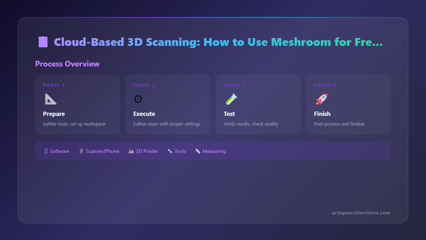Select the 3D Printer tag label
This screenshot has height=240, width=426.
click(147, 151)
